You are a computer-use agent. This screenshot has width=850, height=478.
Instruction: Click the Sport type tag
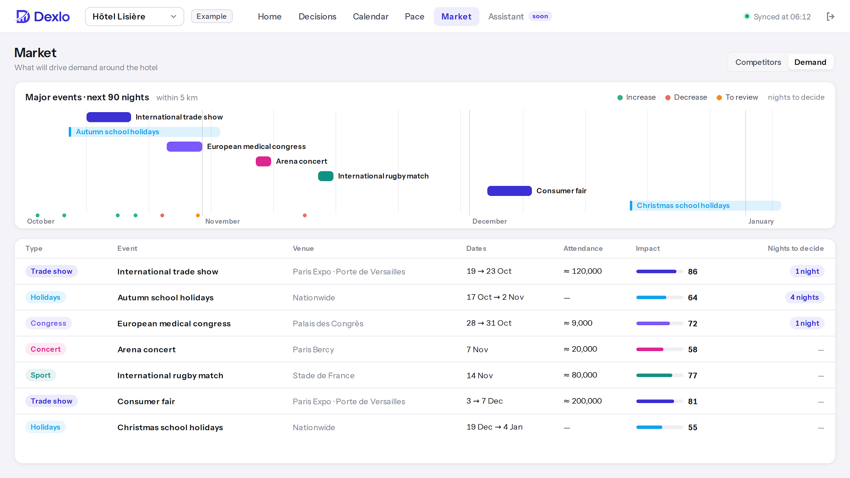pos(40,375)
